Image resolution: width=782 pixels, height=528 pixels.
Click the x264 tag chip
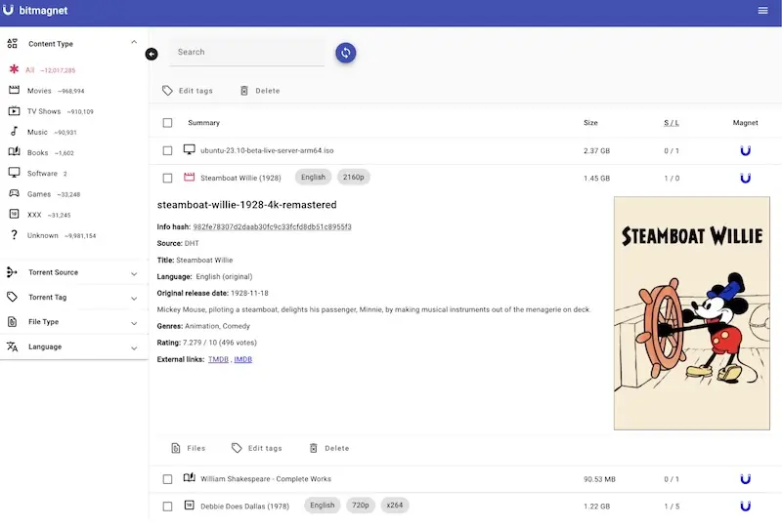tap(395, 506)
